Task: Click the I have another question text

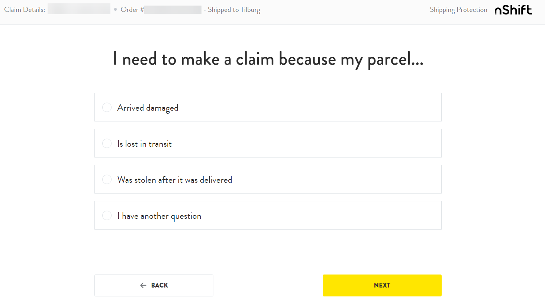Action: point(159,216)
